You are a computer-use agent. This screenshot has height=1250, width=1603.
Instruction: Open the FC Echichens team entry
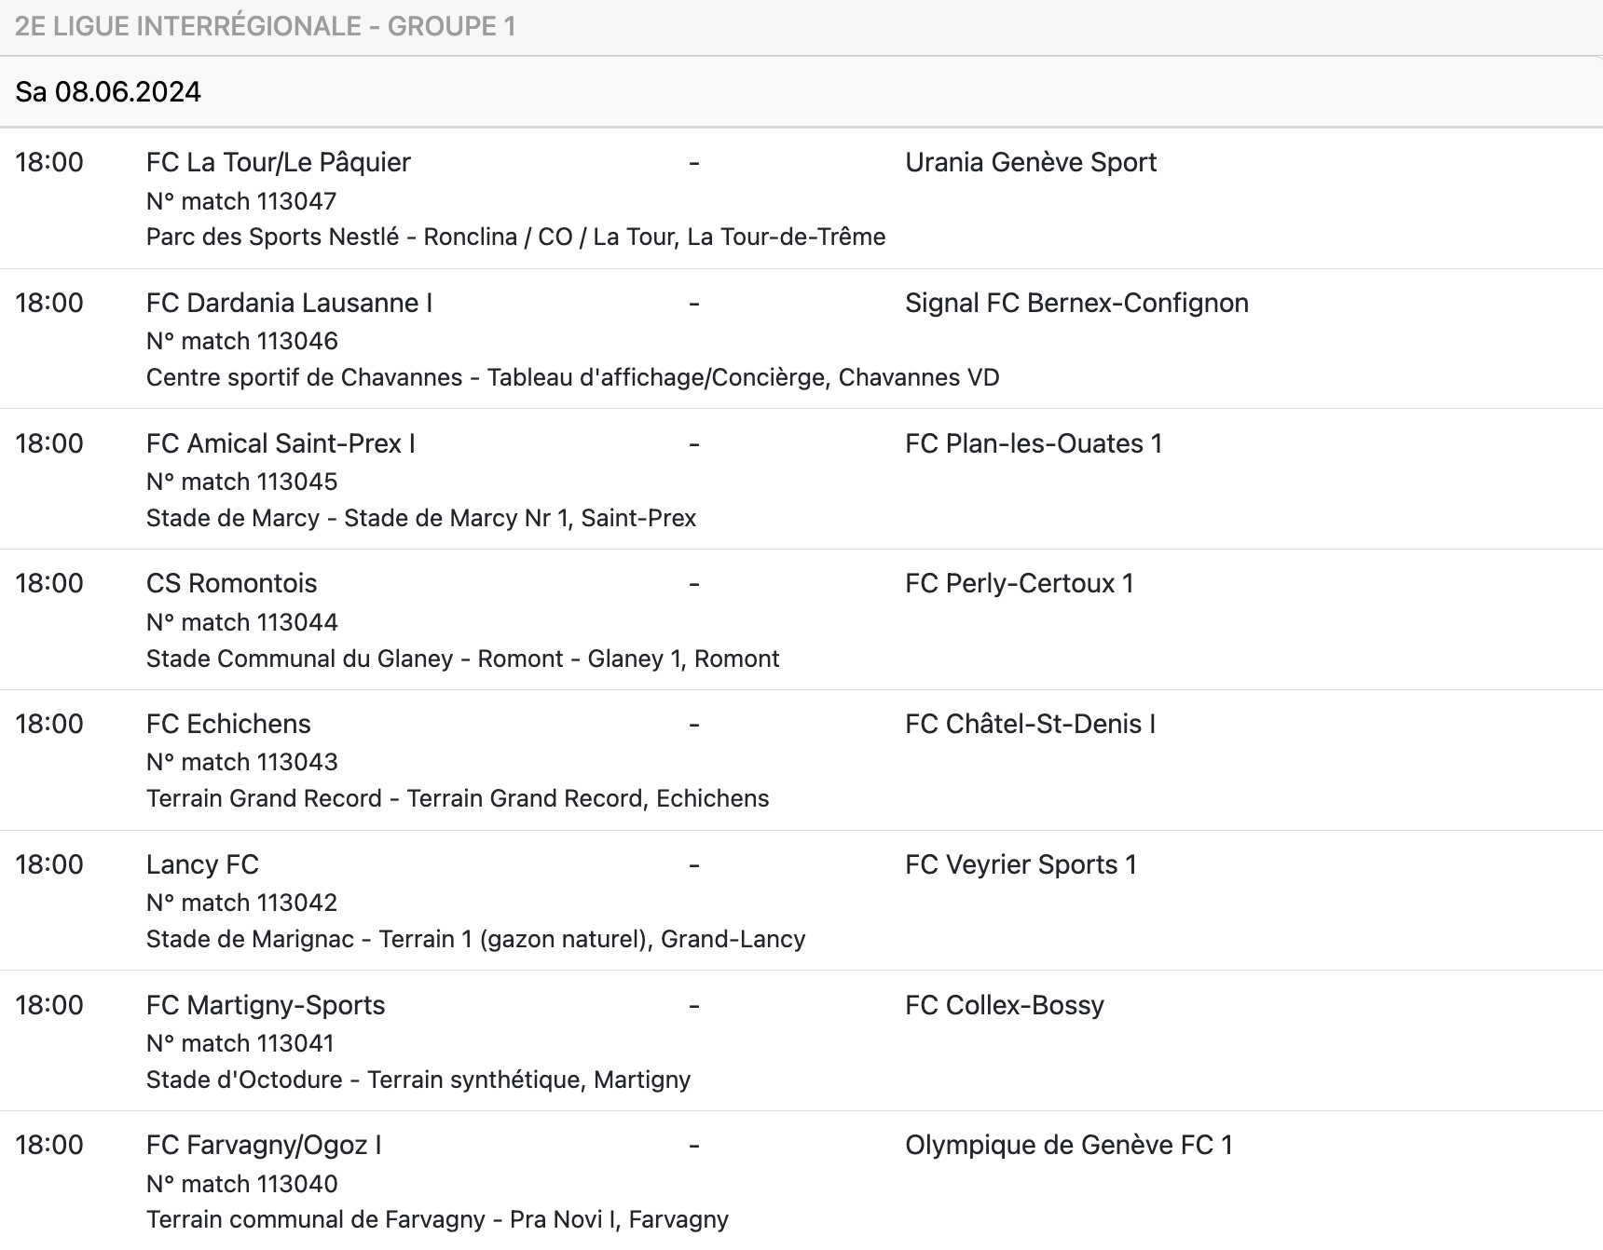228,724
